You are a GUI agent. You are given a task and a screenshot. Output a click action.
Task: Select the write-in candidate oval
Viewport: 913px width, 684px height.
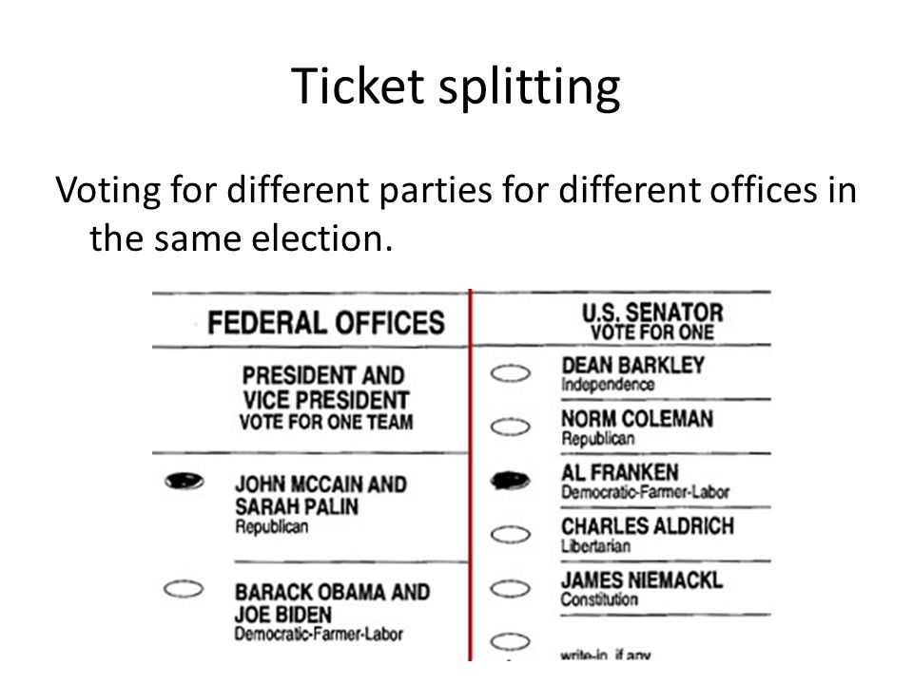pyautogui.click(x=511, y=642)
